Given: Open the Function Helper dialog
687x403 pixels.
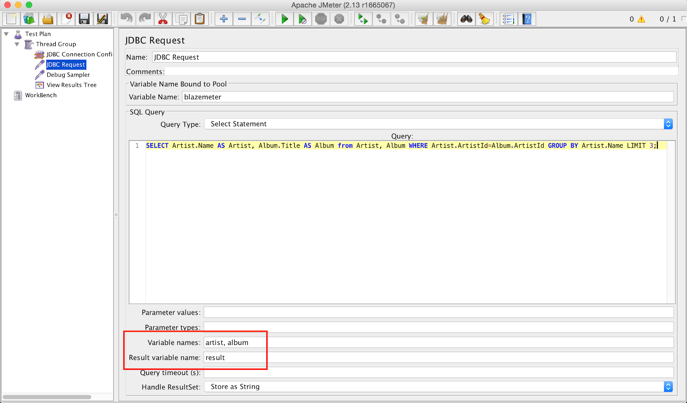Looking at the screenshot, I should point(508,19).
